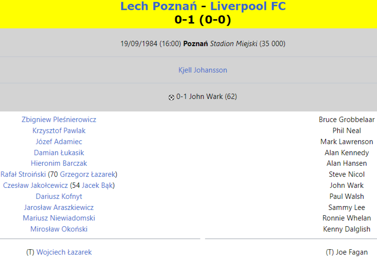
Task: Select Krzysztof Pawlak player link
Action: (x=59, y=131)
